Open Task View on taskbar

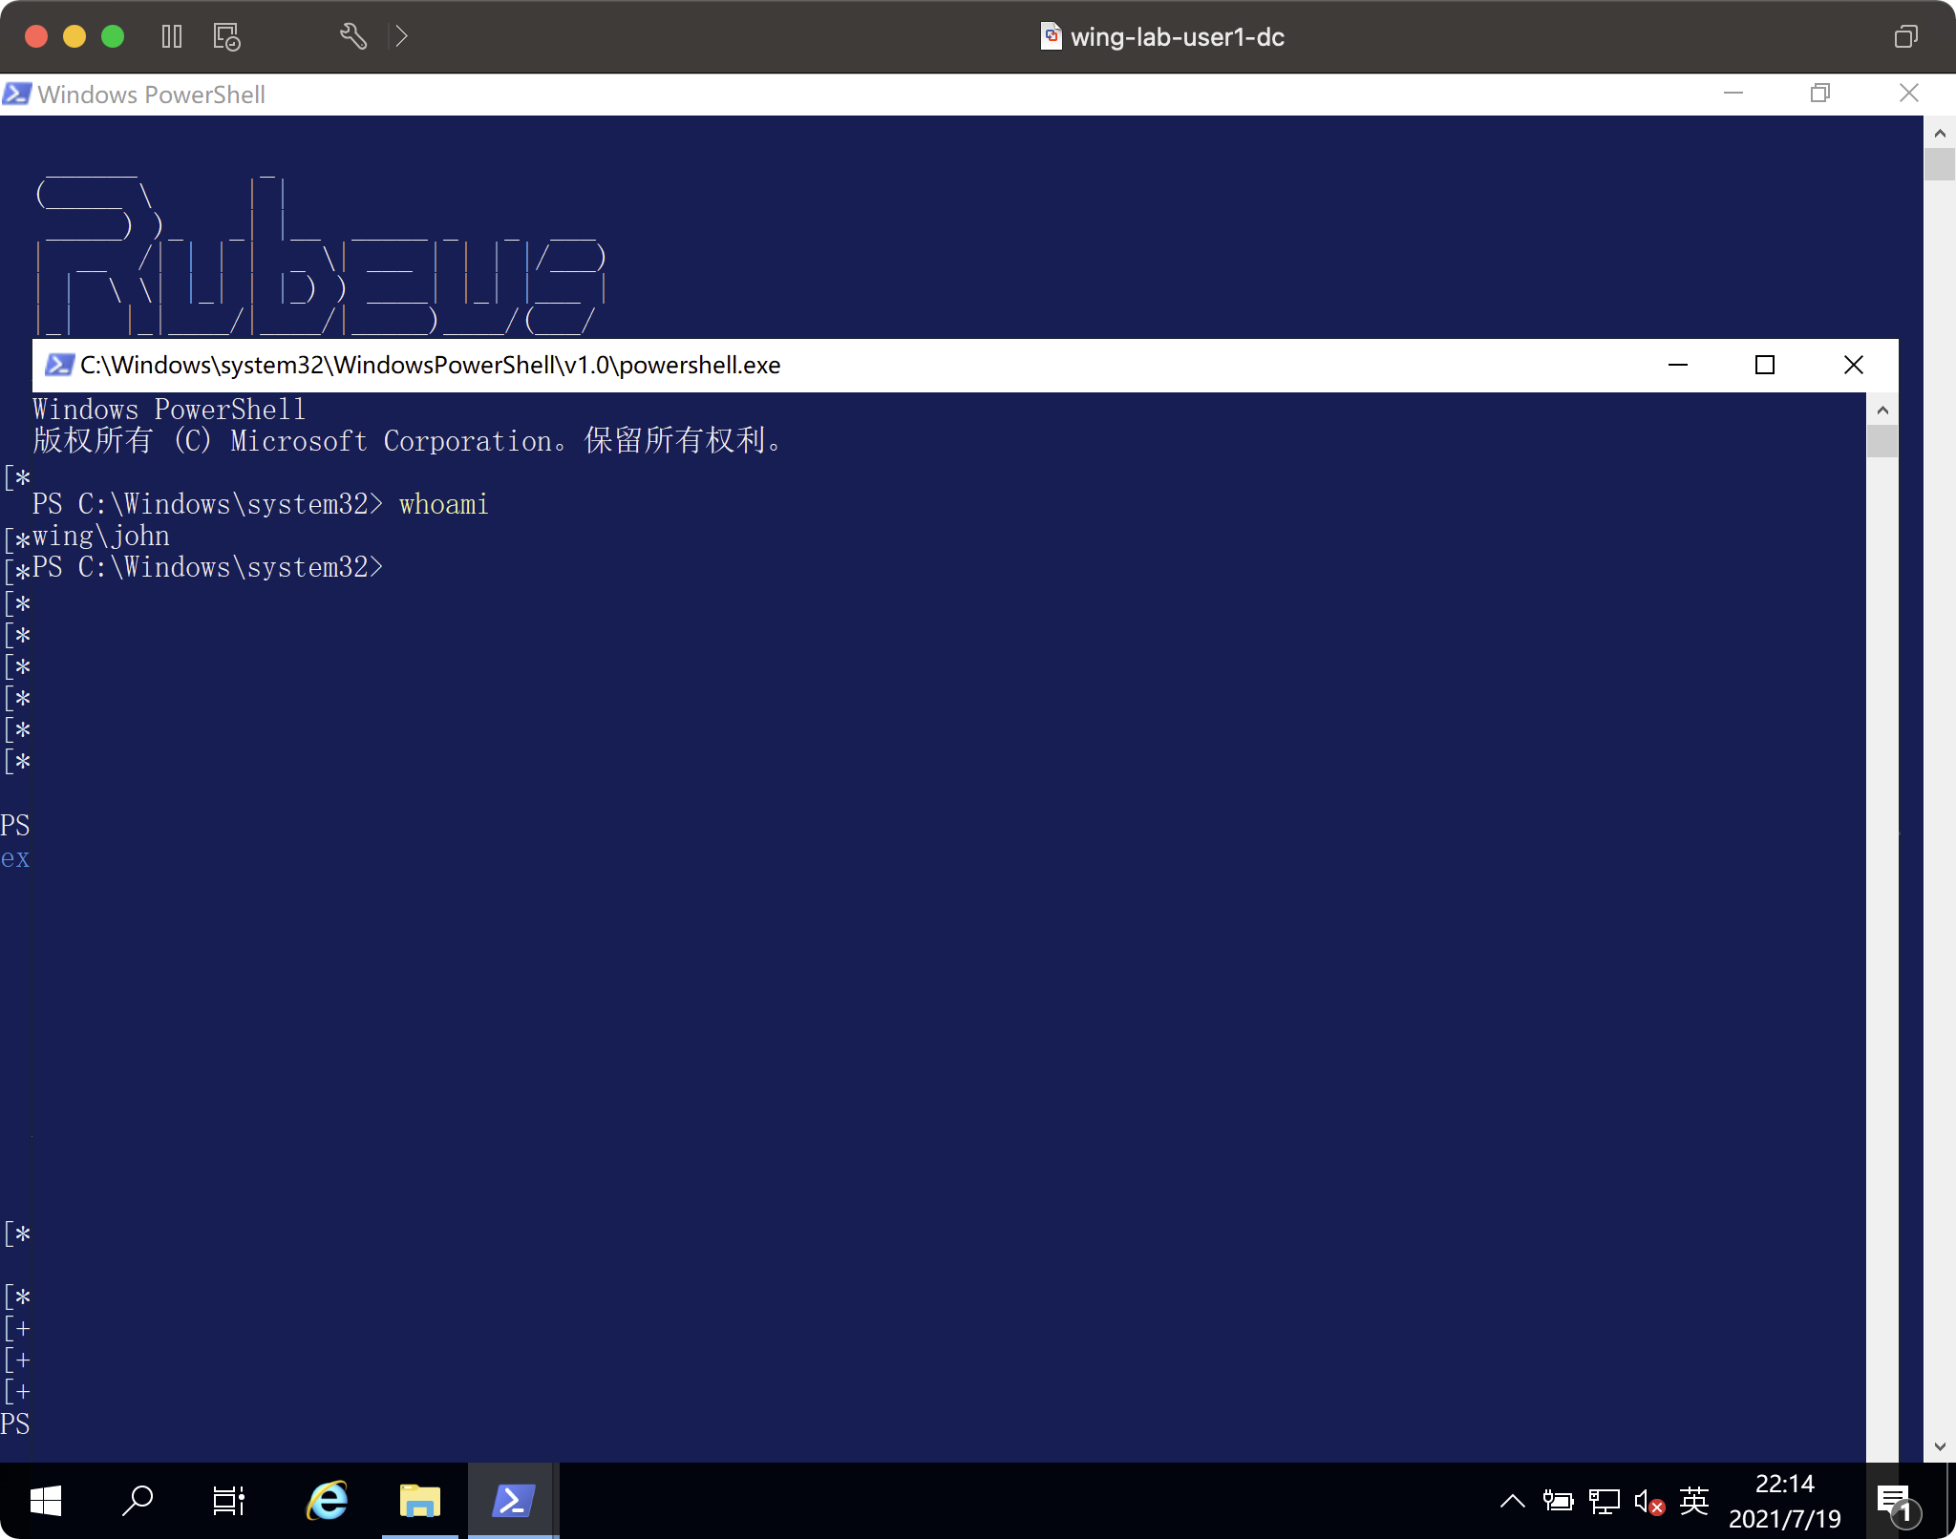coord(229,1501)
